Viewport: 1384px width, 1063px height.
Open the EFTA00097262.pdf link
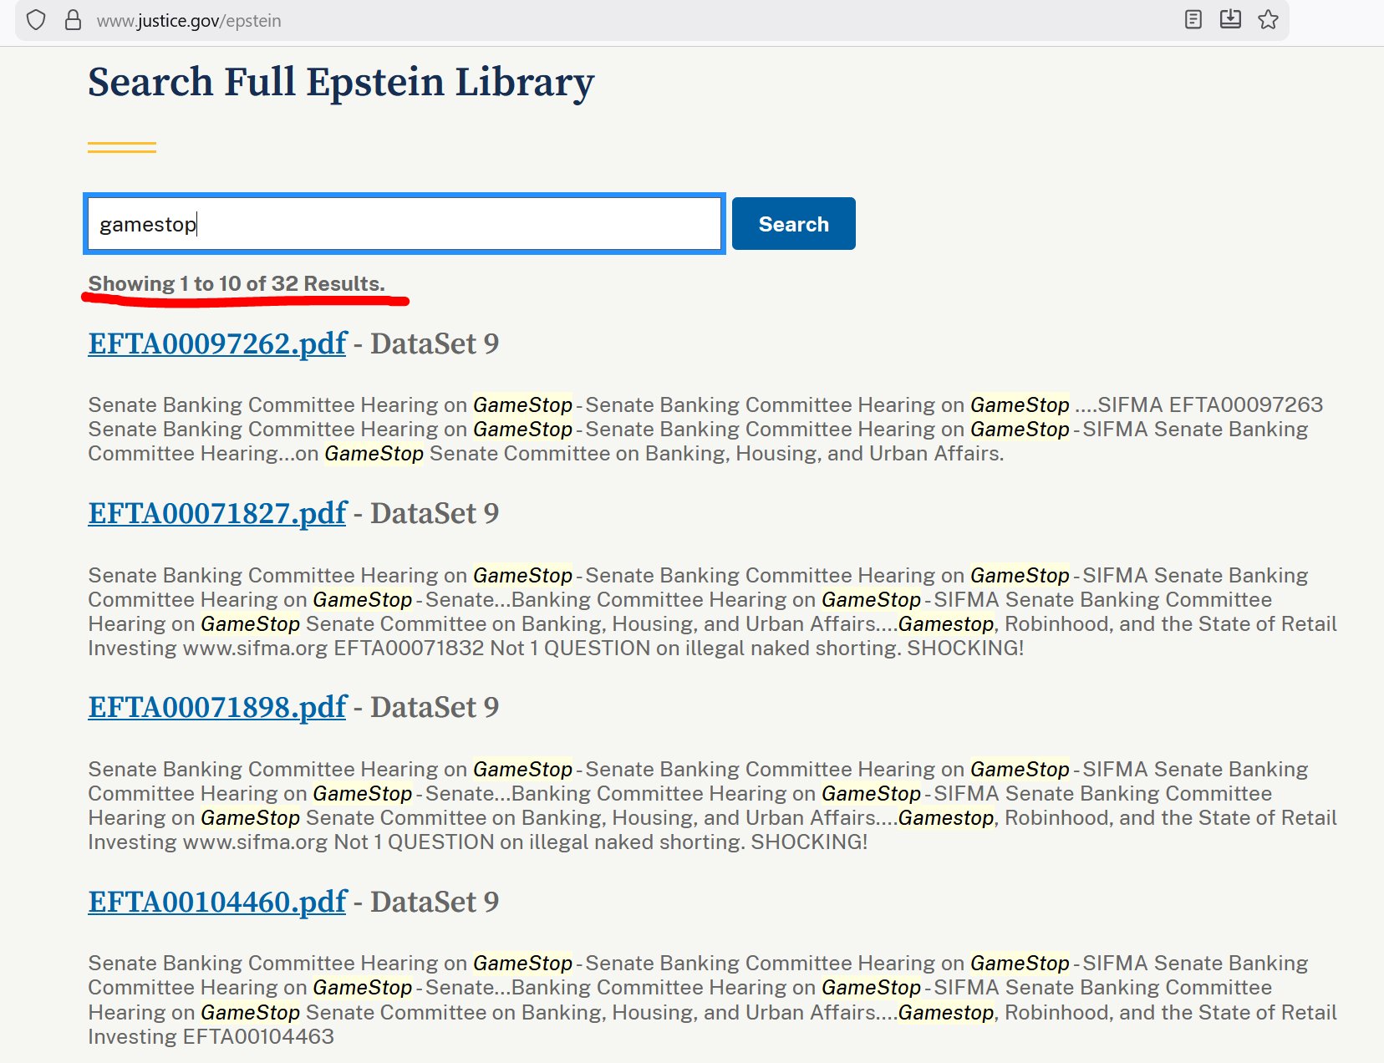point(217,343)
